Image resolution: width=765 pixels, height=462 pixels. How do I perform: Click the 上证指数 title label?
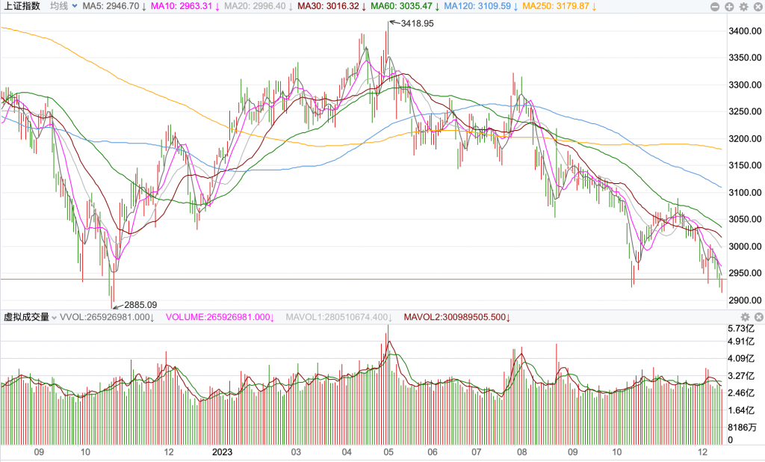point(21,6)
